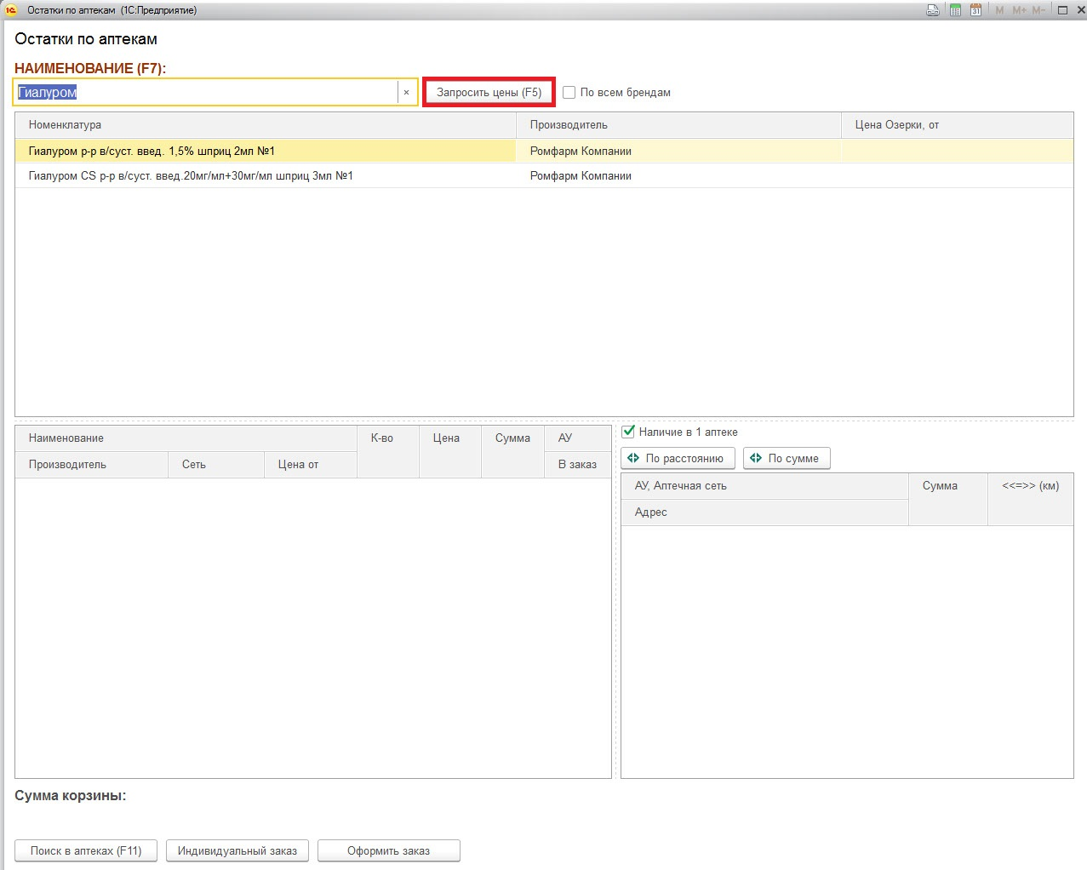Click the M- memory subtract button
The height and width of the screenshot is (870, 1087).
tap(1038, 10)
